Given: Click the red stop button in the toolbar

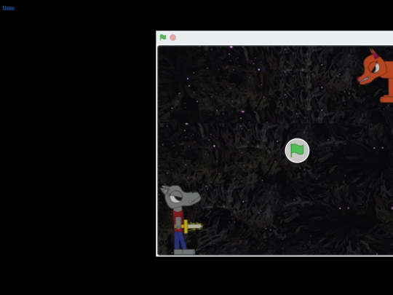Looking at the screenshot, I should (x=173, y=38).
